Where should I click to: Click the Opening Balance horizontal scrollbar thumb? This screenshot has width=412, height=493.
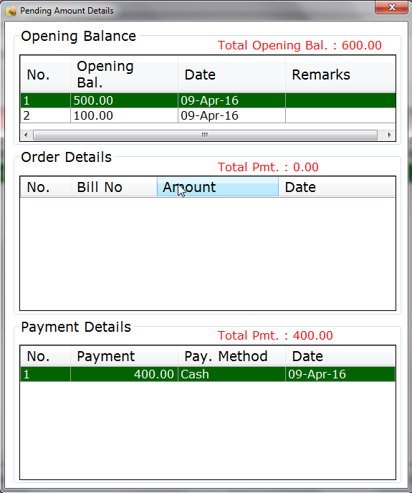coord(205,135)
